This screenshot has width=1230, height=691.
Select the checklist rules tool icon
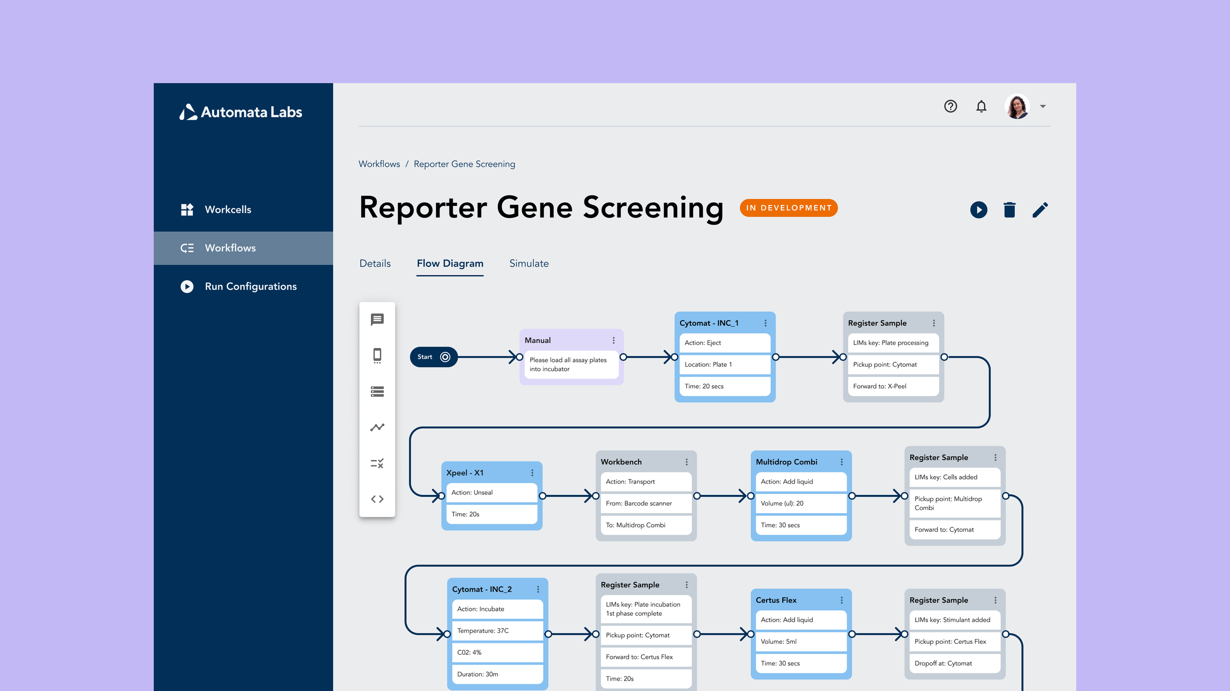pyautogui.click(x=377, y=463)
